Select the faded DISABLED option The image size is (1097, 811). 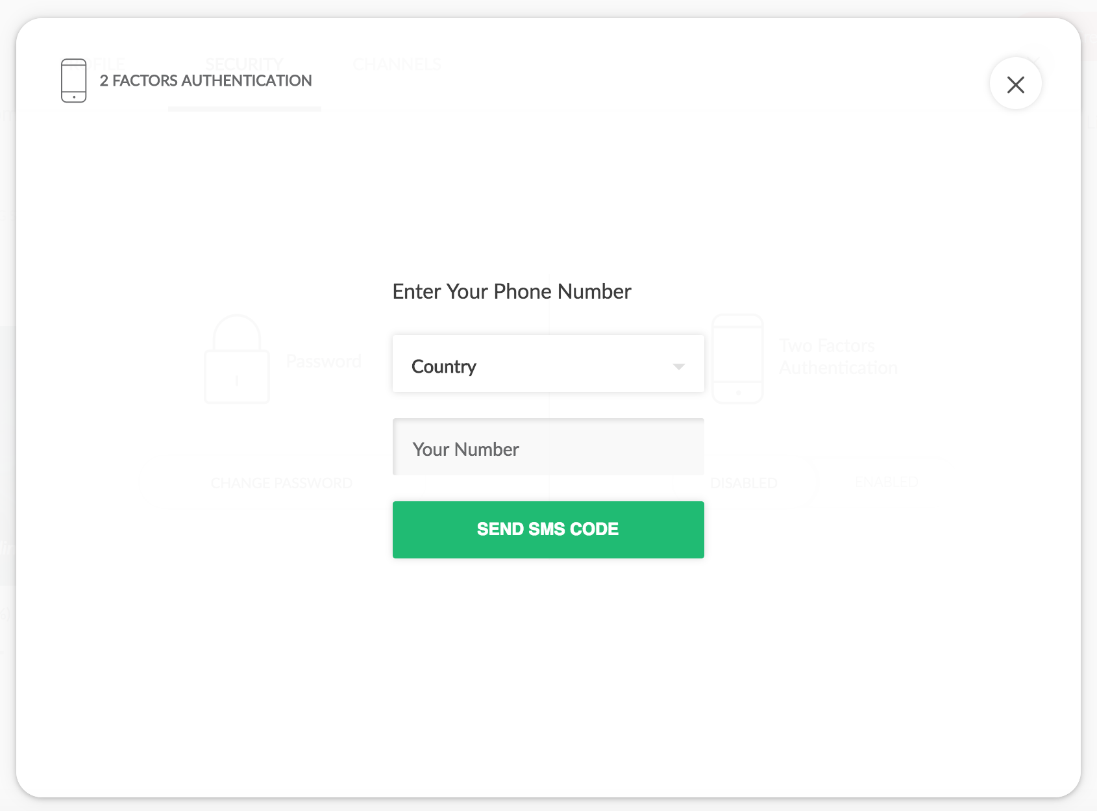point(743,483)
